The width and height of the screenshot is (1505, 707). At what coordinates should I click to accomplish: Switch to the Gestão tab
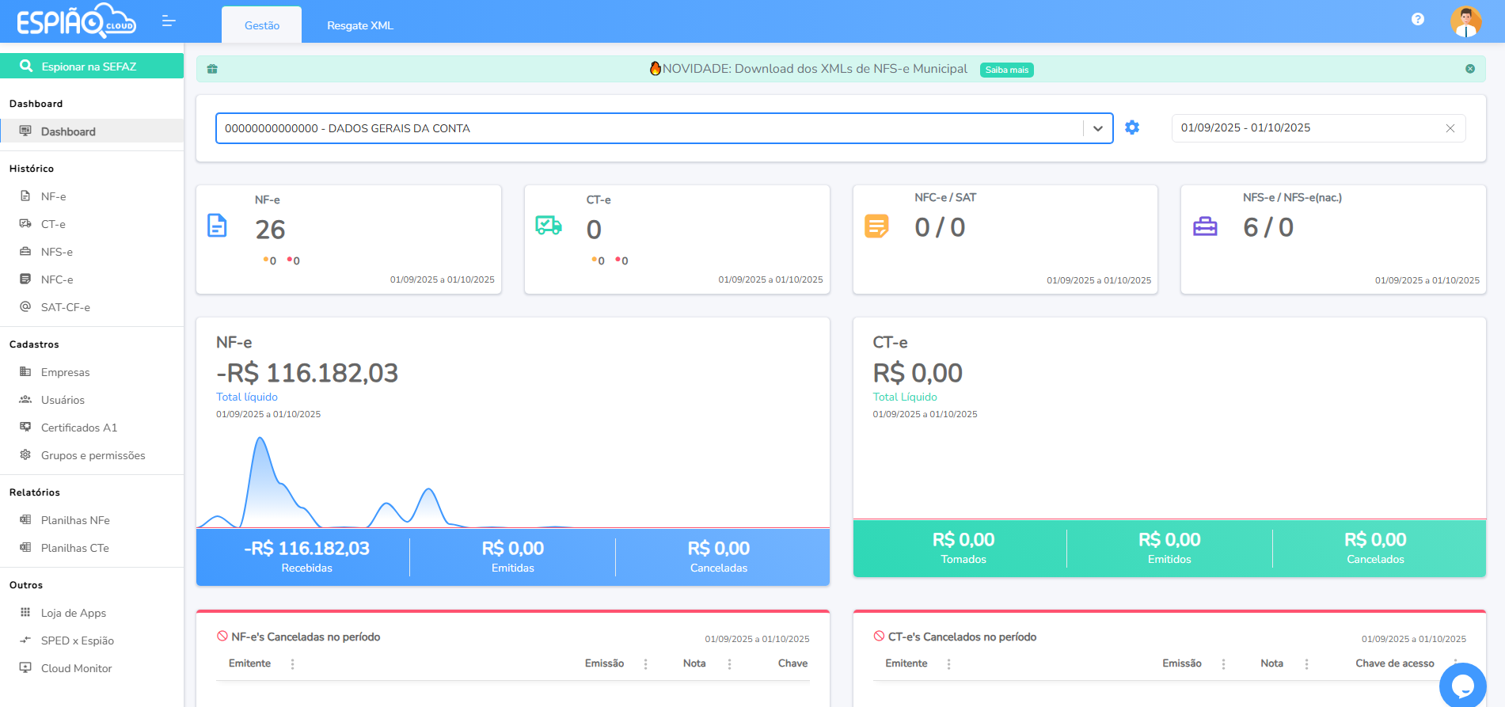tap(261, 25)
